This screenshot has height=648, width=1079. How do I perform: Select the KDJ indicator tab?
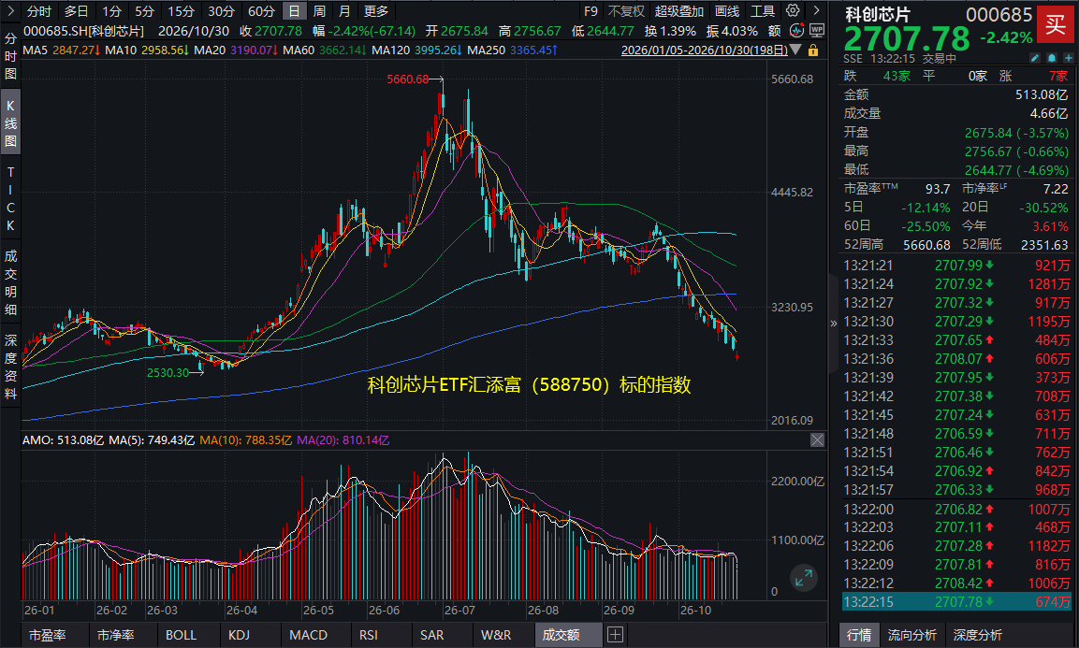(239, 635)
